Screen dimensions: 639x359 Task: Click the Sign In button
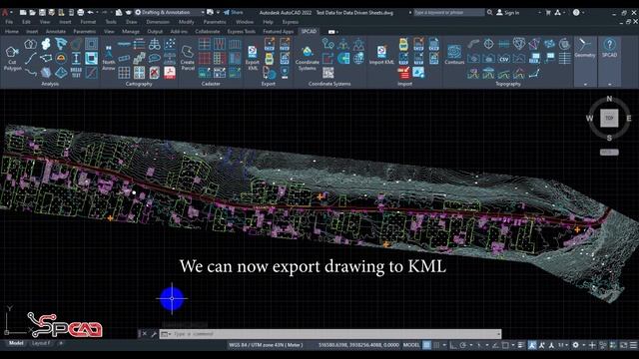507,13
